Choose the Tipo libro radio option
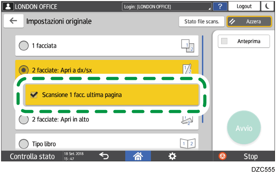Viewport: 277px width, 174px height. pos(24,144)
